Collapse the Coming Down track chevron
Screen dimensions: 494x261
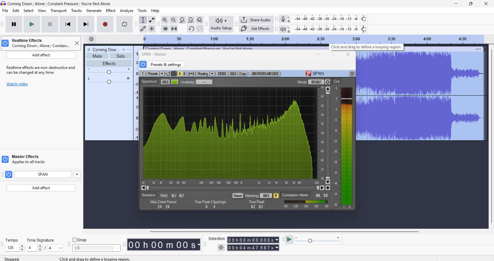(x=124, y=50)
